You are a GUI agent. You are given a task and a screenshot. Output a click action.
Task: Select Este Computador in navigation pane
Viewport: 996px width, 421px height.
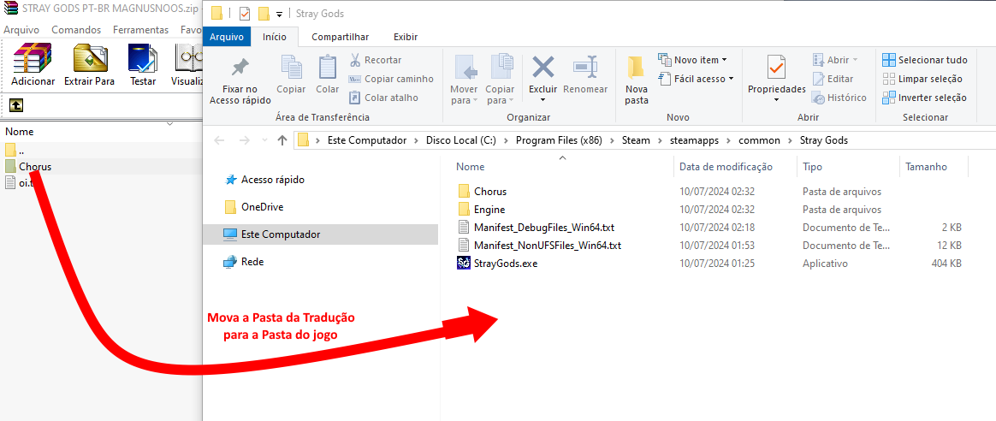(320, 234)
